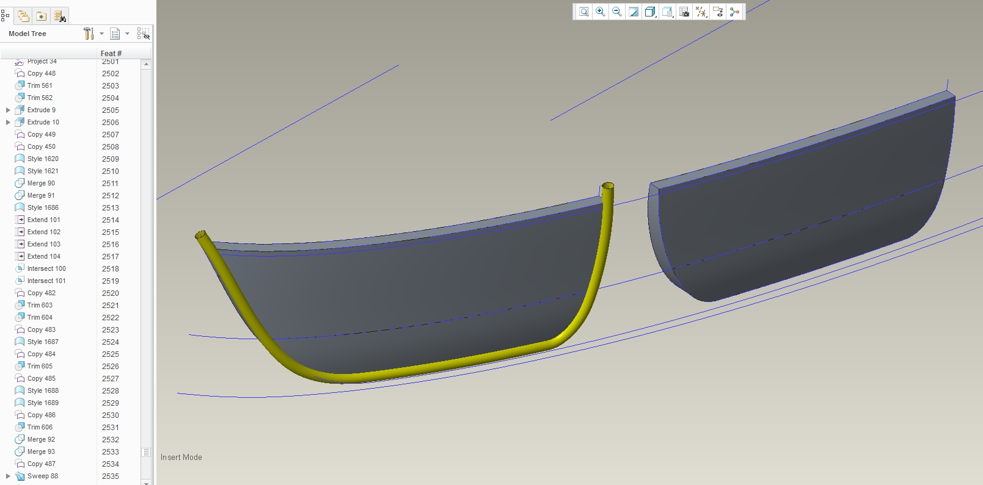Select Style 1689 in the model tree
This screenshot has width=983, height=485.
click(x=43, y=403)
